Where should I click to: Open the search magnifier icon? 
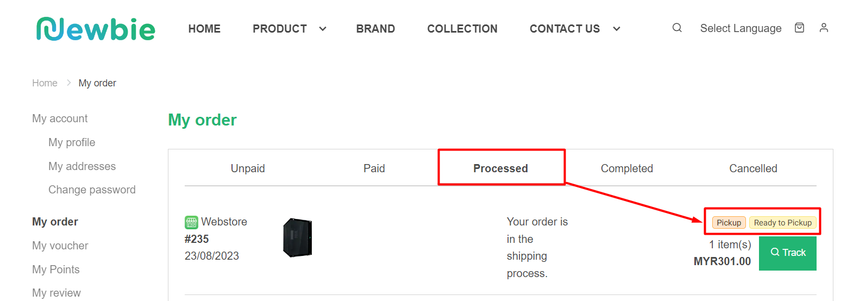[x=677, y=28]
